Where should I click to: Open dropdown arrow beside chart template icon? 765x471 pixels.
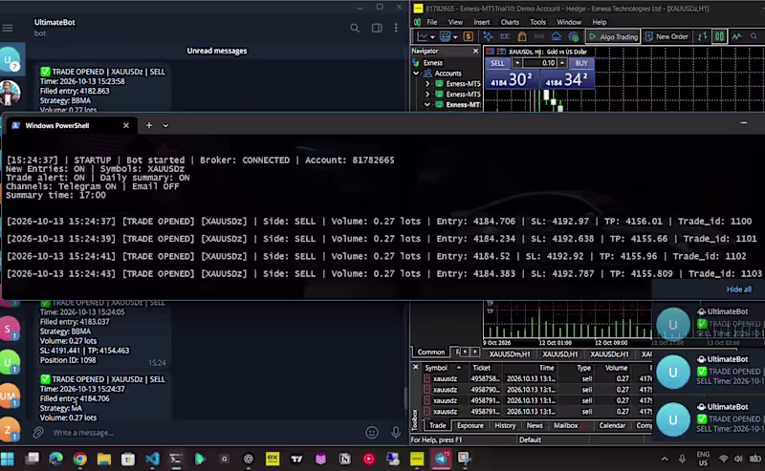coord(455,37)
